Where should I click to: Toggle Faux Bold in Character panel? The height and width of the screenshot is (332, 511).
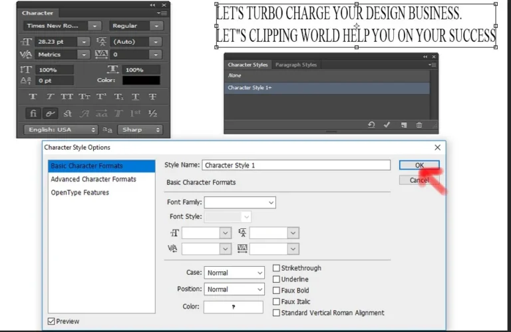click(33, 96)
